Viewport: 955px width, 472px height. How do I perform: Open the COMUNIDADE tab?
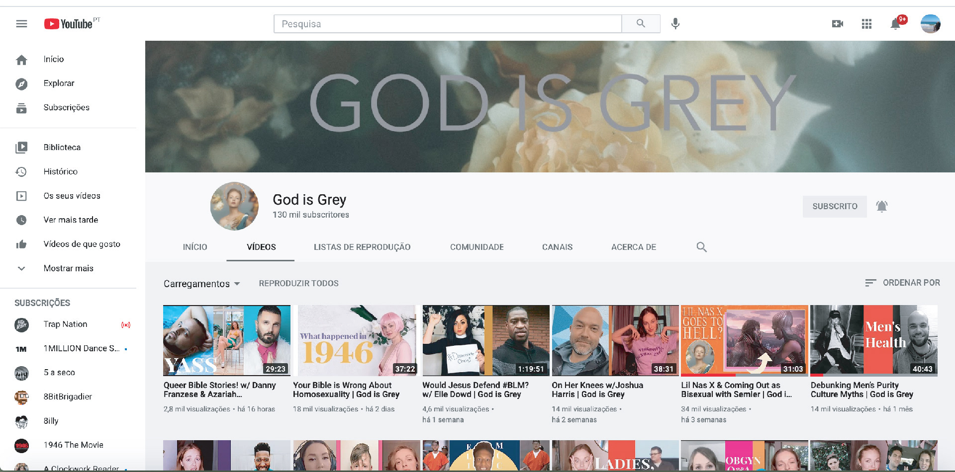(x=477, y=247)
